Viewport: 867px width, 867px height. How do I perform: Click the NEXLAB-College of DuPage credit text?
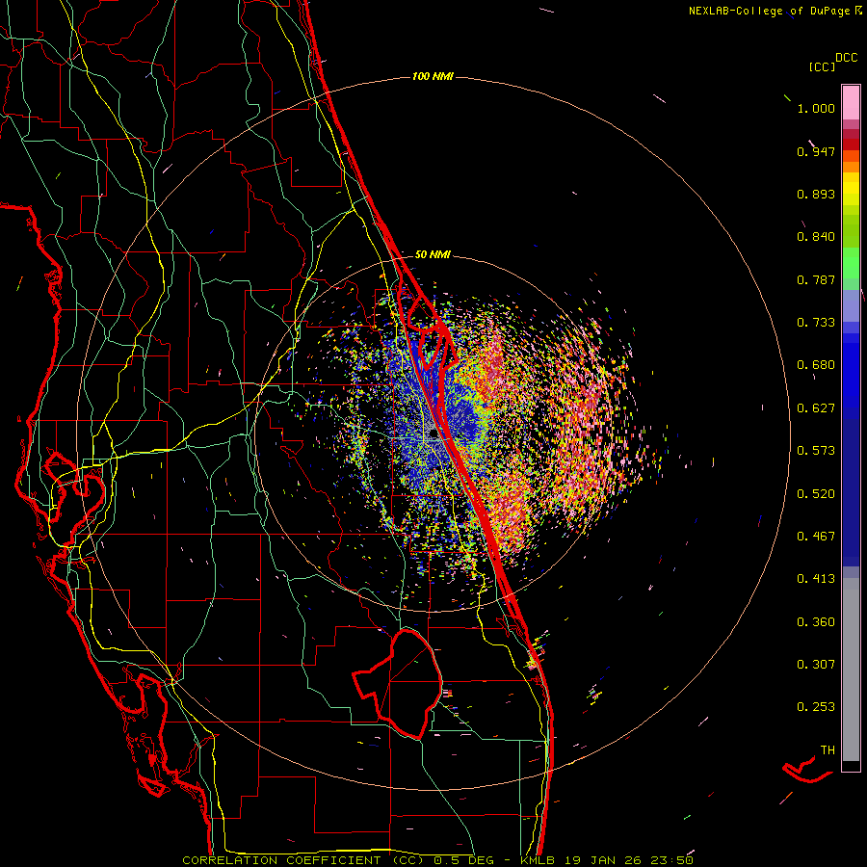769,11
